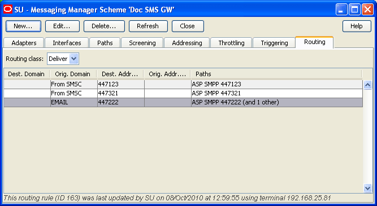Close the window with the red X
The height and width of the screenshot is (206, 377).
[x=367, y=10]
